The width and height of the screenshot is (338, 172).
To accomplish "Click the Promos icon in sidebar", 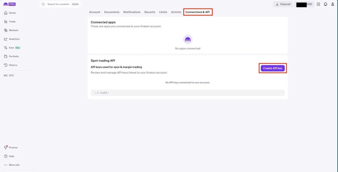I will coord(6,148).
